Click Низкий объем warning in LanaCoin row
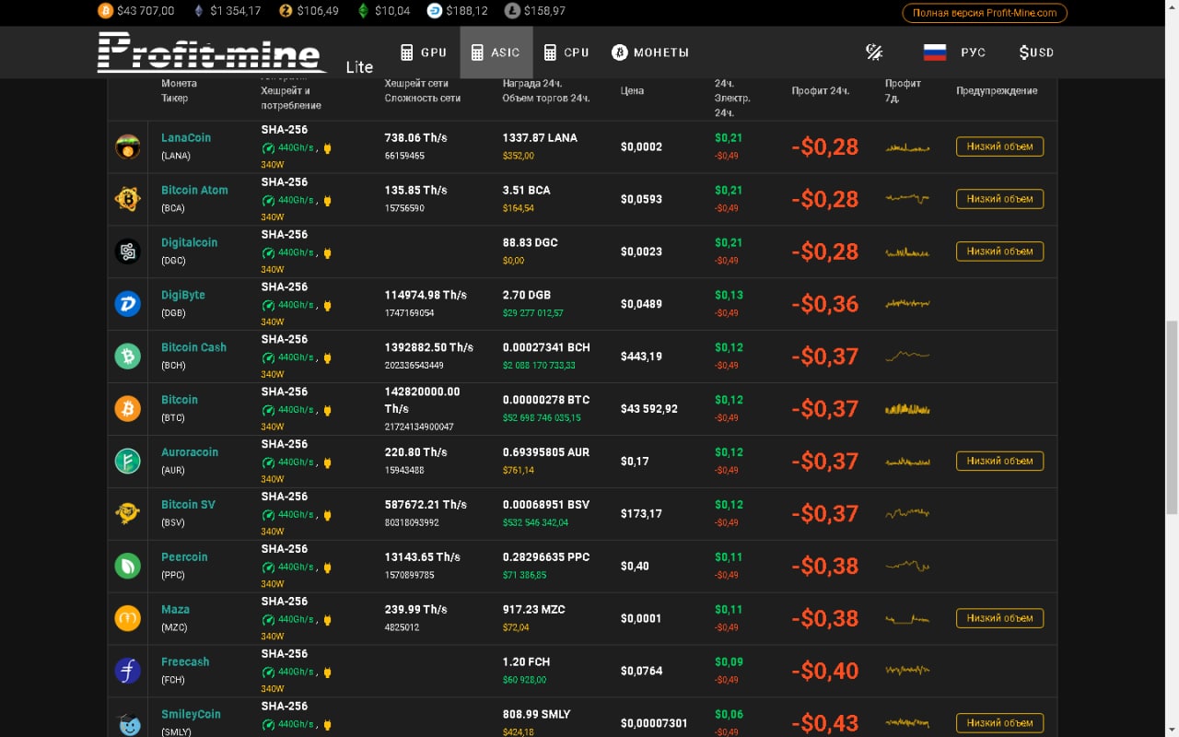The image size is (1179, 737). point(999,146)
